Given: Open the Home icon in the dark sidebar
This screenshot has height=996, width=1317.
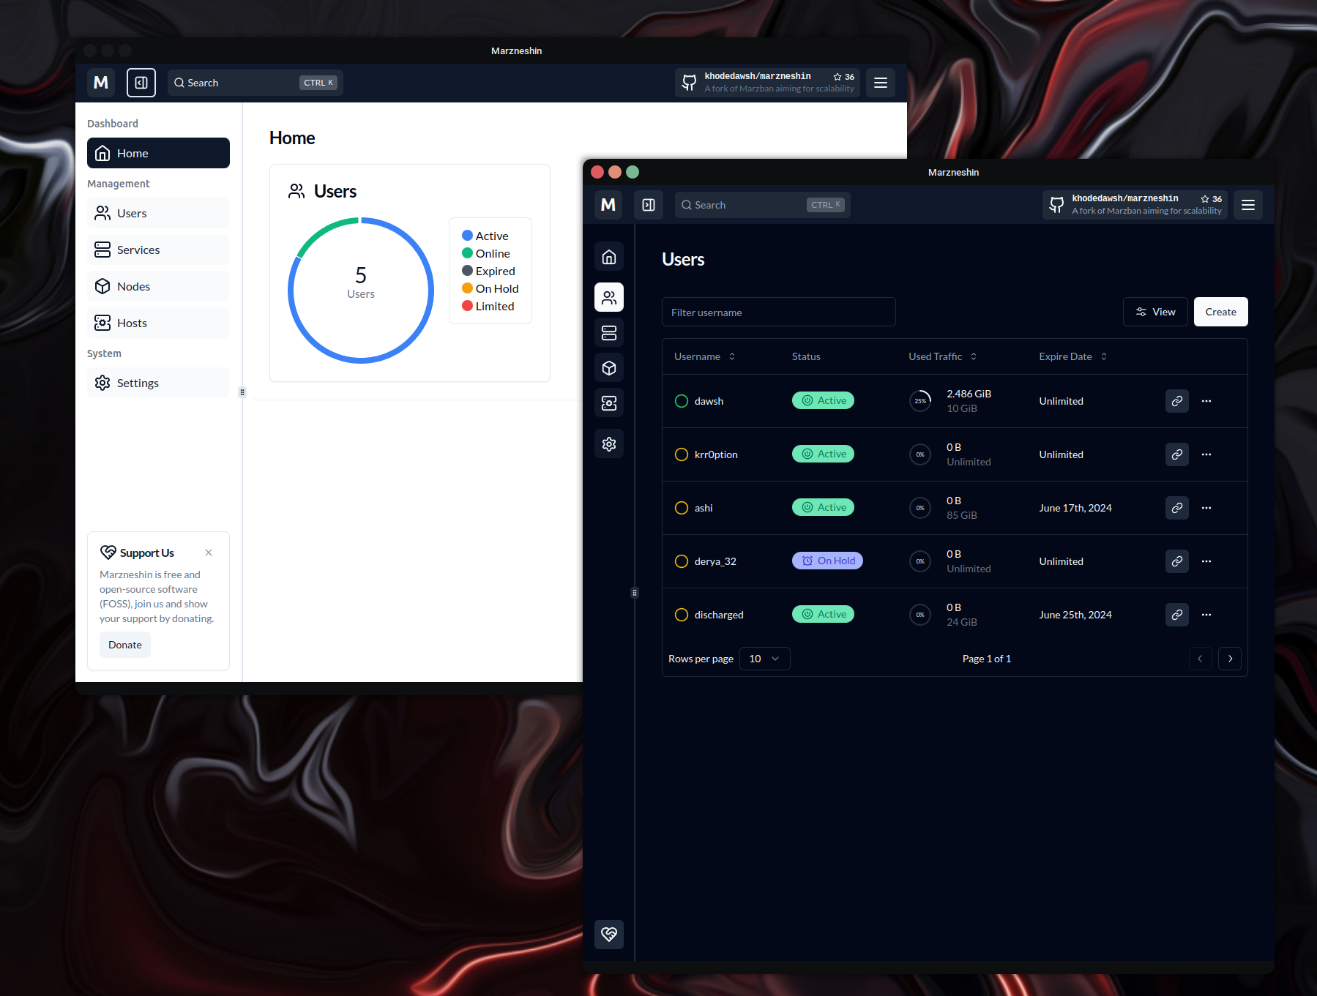Looking at the screenshot, I should pos(609,257).
